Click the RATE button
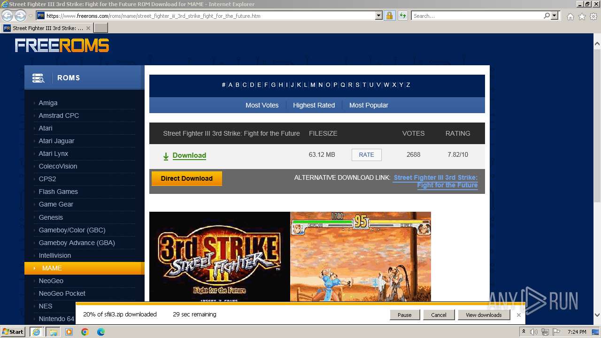 point(367,155)
